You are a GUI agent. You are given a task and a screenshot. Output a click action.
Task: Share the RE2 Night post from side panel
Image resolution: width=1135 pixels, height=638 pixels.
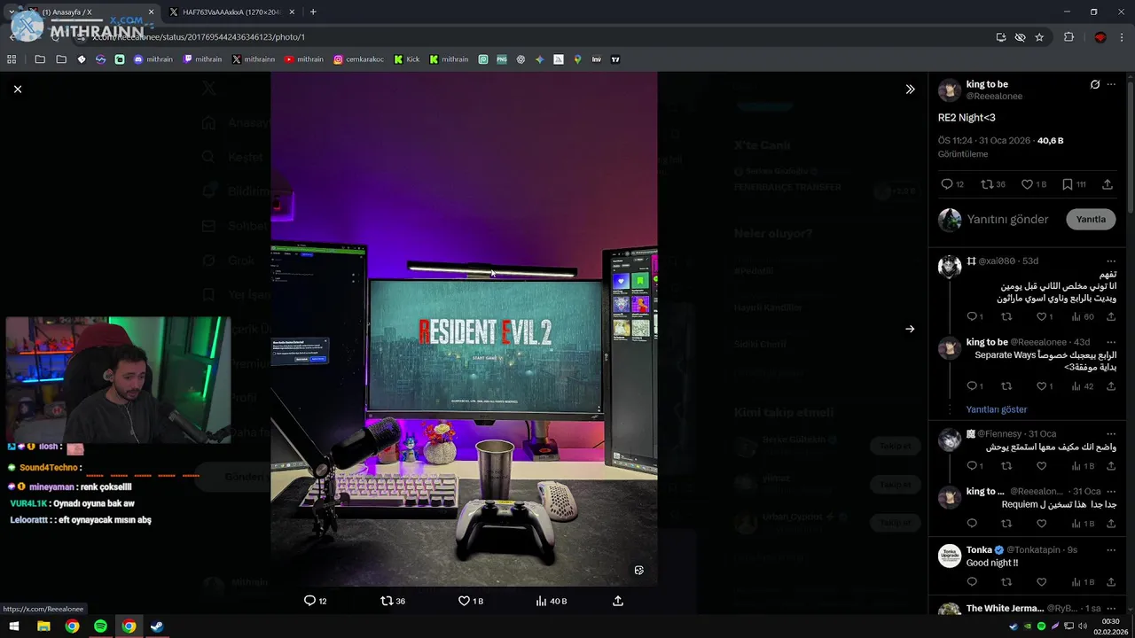[1108, 184]
